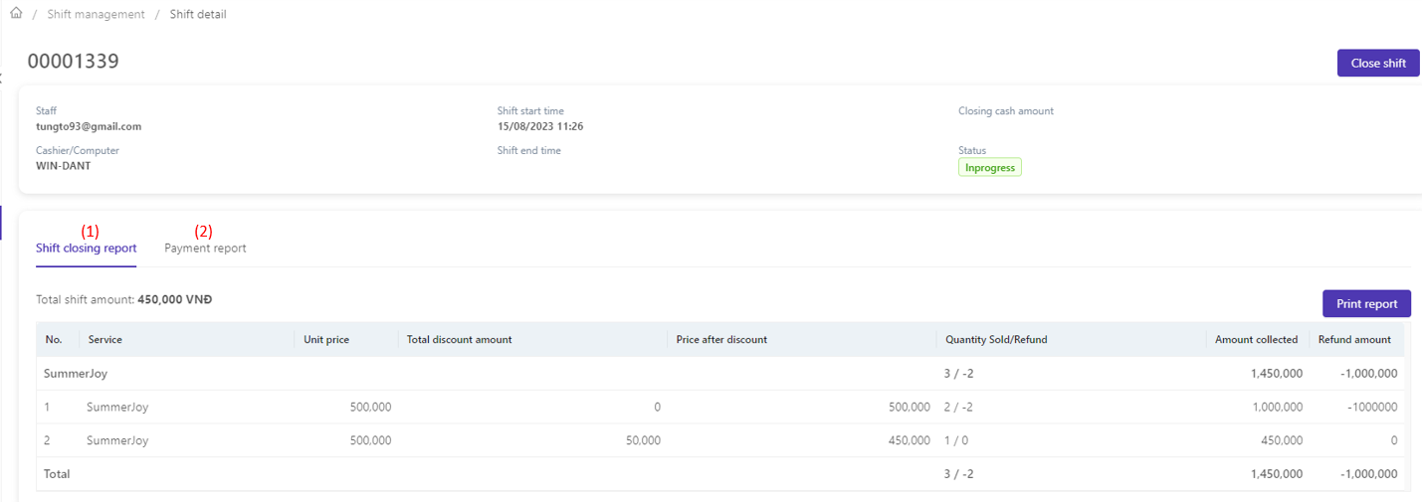Click the Service column header
The width and height of the screenshot is (1422, 502).
tap(105, 340)
